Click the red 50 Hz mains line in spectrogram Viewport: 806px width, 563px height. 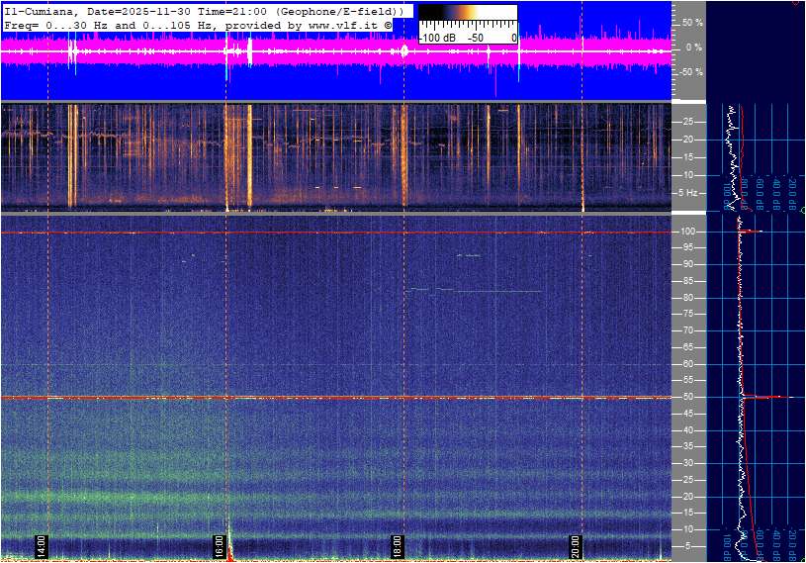[297, 398]
